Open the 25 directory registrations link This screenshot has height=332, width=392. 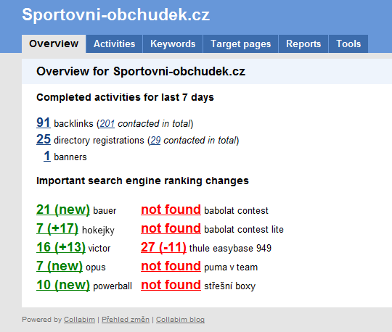pos(44,139)
